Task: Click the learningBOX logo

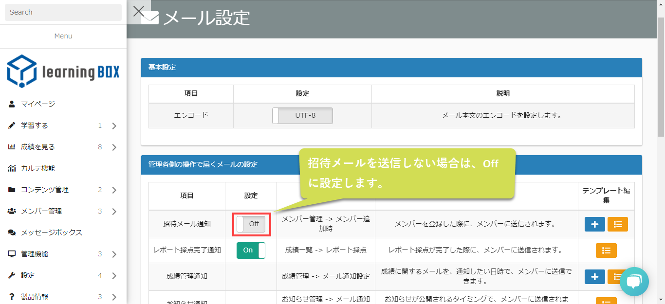Action: [62, 70]
